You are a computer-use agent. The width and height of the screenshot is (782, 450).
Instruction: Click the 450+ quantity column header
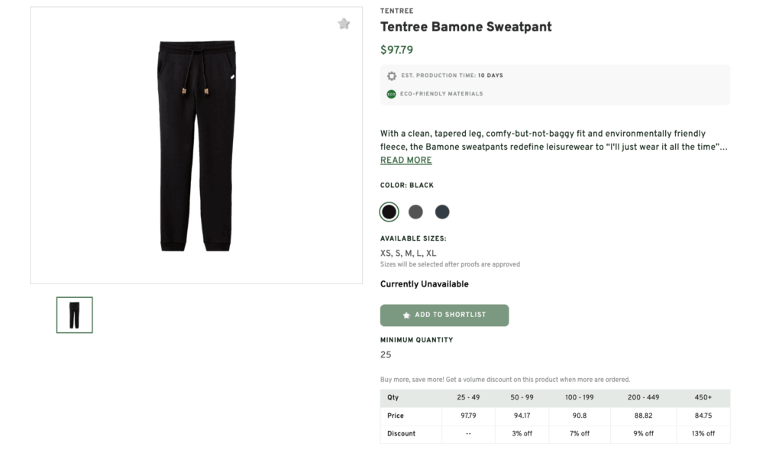pyautogui.click(x=703, y=397)
